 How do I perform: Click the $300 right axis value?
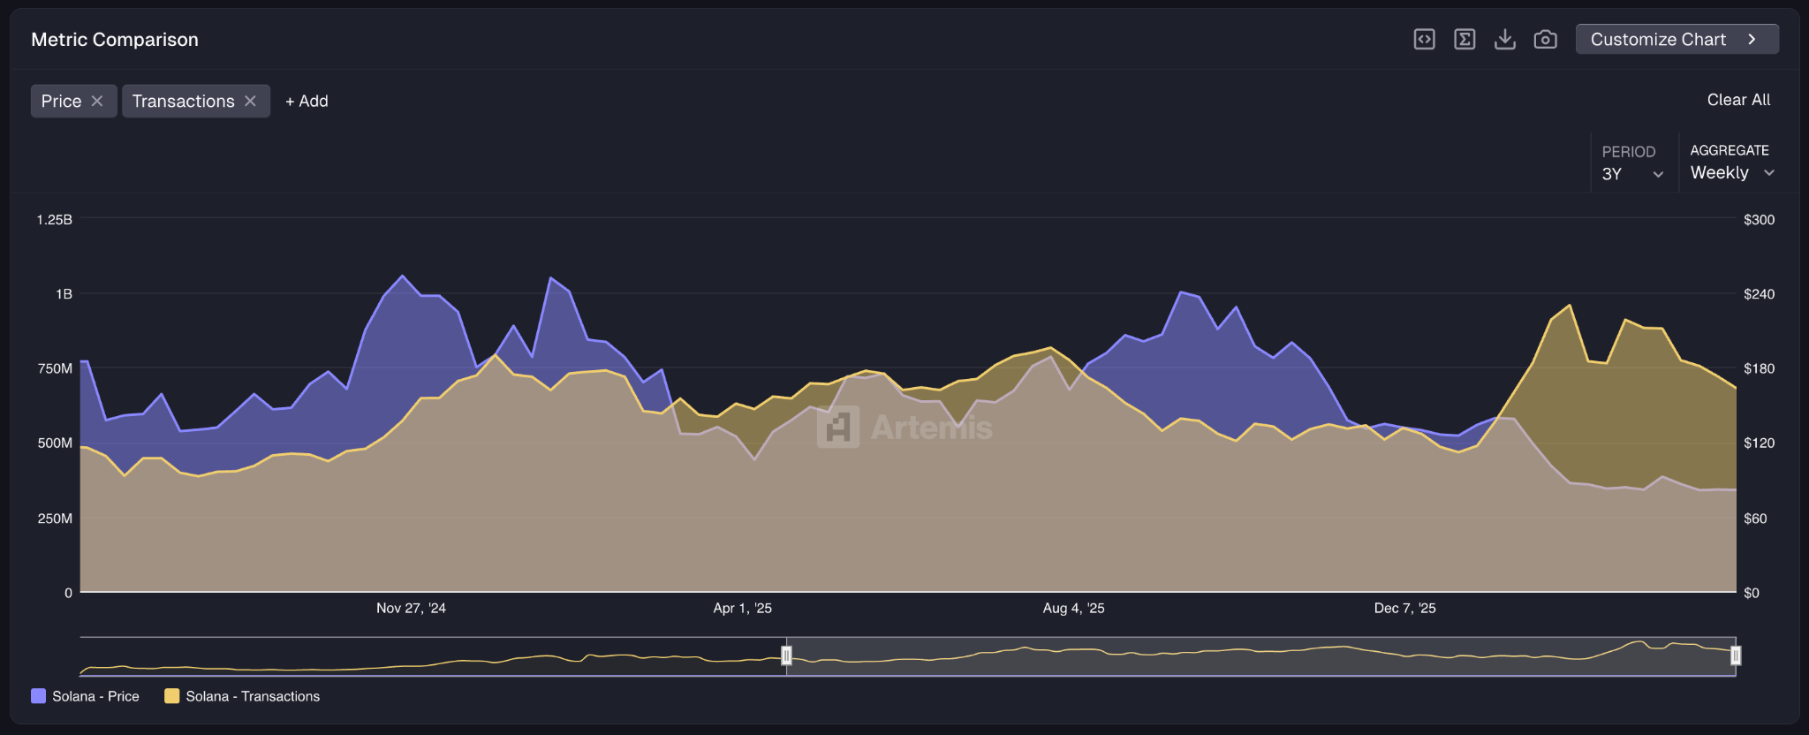[x=1759, y=219]
